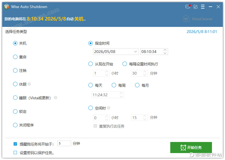Screen dimensions: 225x160
Task: Click the 选择任务类型 heading
Action: tap(16, 32)
